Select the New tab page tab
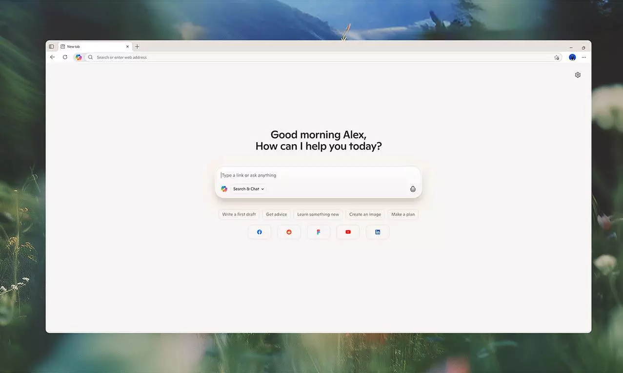The height and width of the screenshot is (373, 623). click(x=88, y=46)
